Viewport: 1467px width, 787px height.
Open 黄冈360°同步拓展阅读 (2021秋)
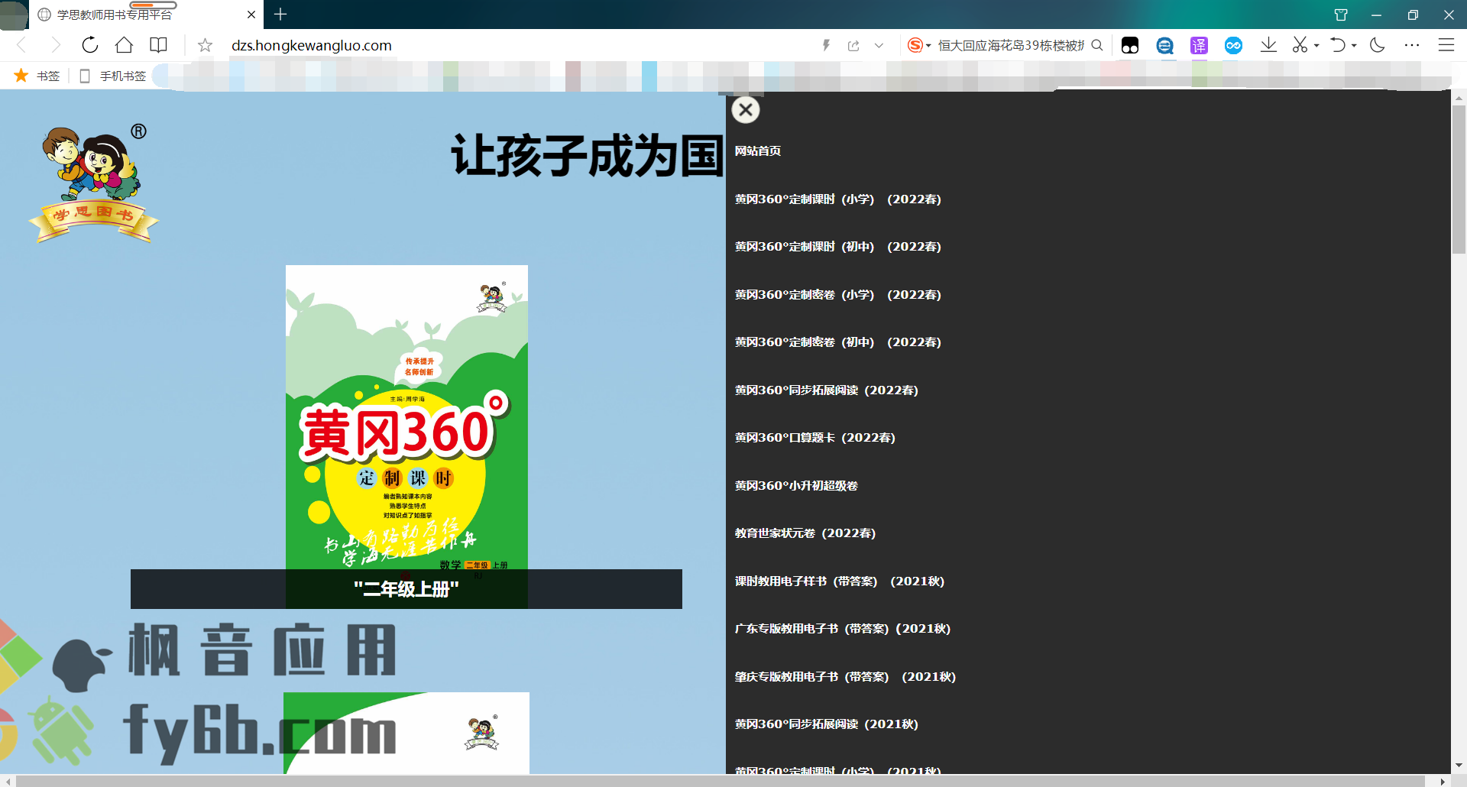827,724
